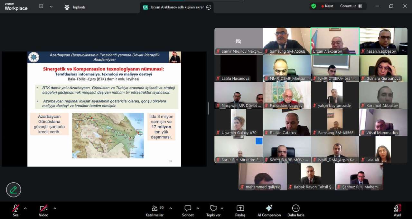Select Gulnara Gurbanova's video thumbnail

coord(383,68)
